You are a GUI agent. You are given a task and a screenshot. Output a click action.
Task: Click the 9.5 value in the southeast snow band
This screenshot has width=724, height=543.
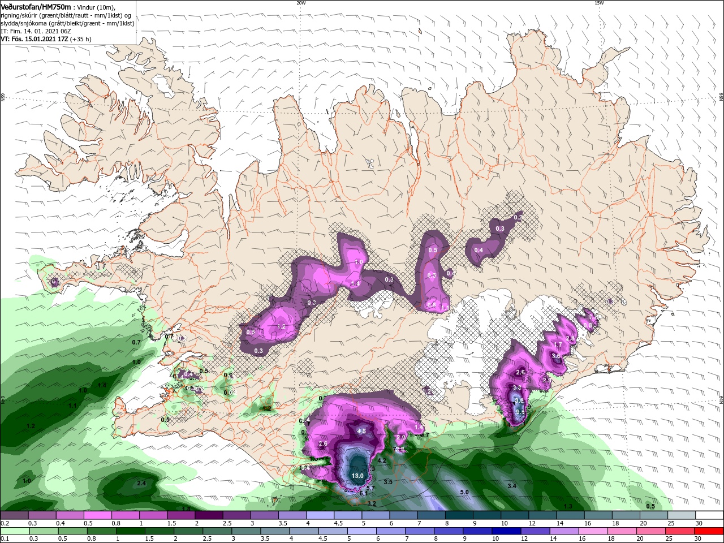point(520,412)
